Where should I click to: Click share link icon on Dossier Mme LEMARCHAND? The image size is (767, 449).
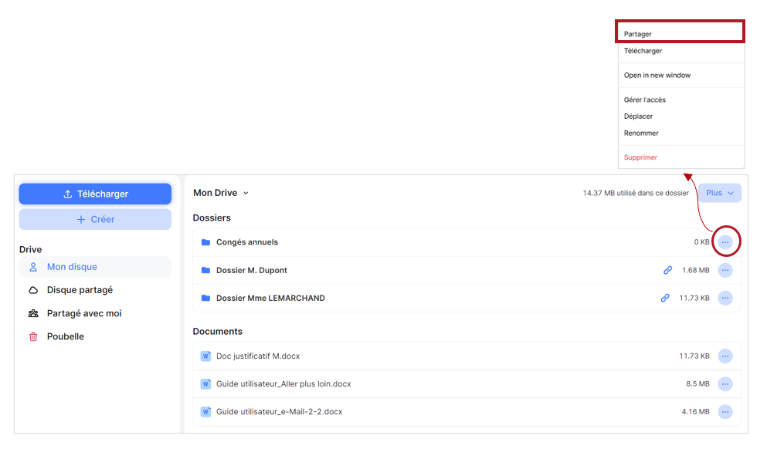665,298
